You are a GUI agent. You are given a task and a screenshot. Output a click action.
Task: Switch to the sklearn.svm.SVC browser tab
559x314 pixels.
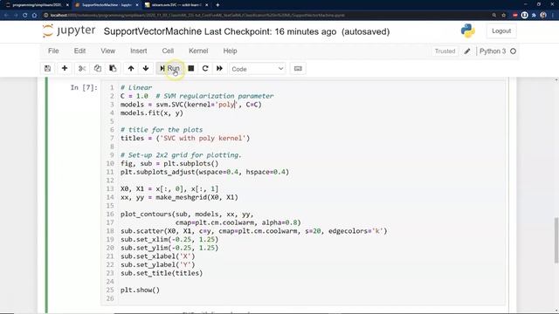(x=176, y=5)
